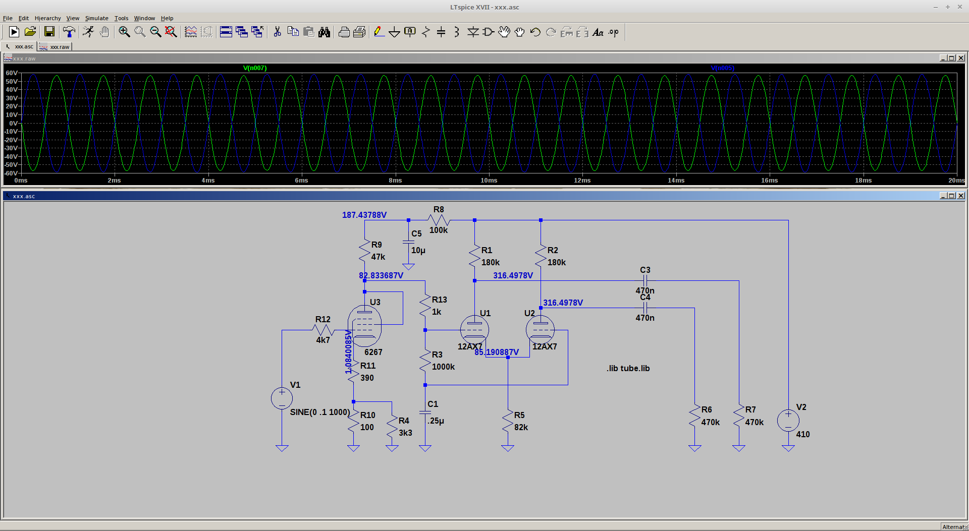This screenshot has height=531, width=969.
Task: Zoom to full extents with crossed magnifier
Action: [171, 32]
